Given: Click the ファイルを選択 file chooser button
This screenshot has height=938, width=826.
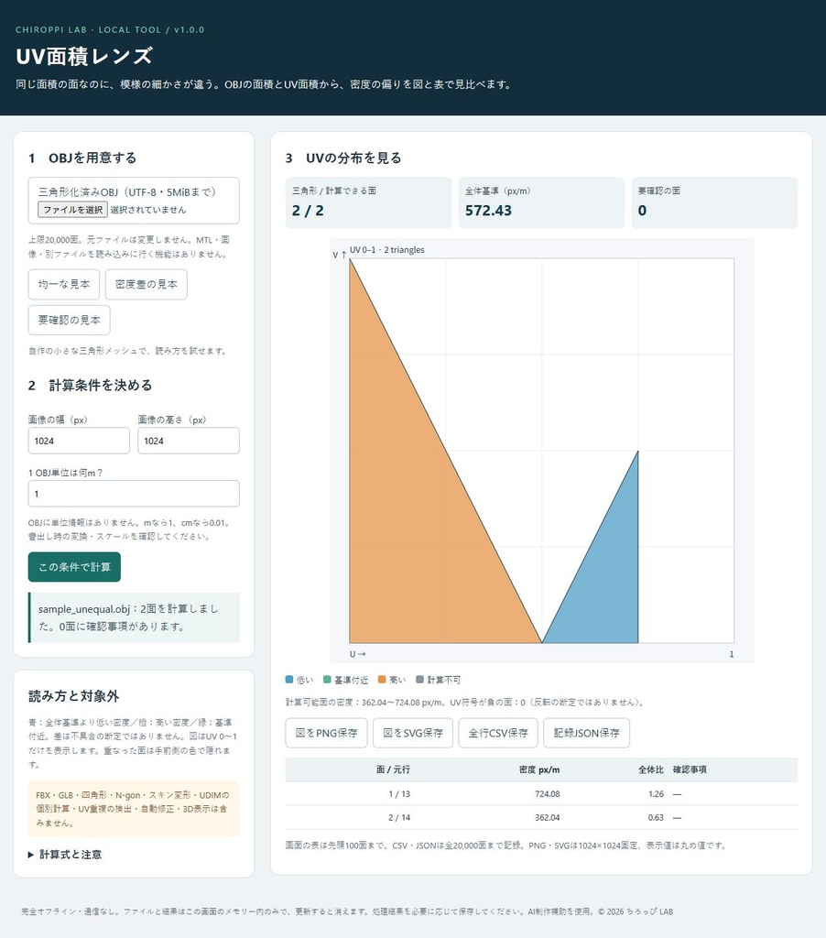Looking at the screenshot, I should 72,210.
